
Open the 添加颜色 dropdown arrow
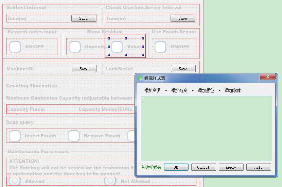(x=219, y=90)
